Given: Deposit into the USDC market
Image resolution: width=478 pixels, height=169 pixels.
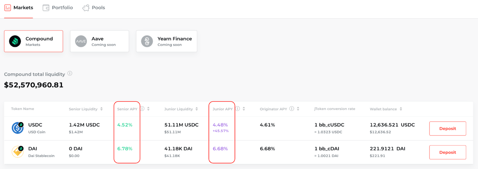Looking at the screenshot, I should (448, 128).
